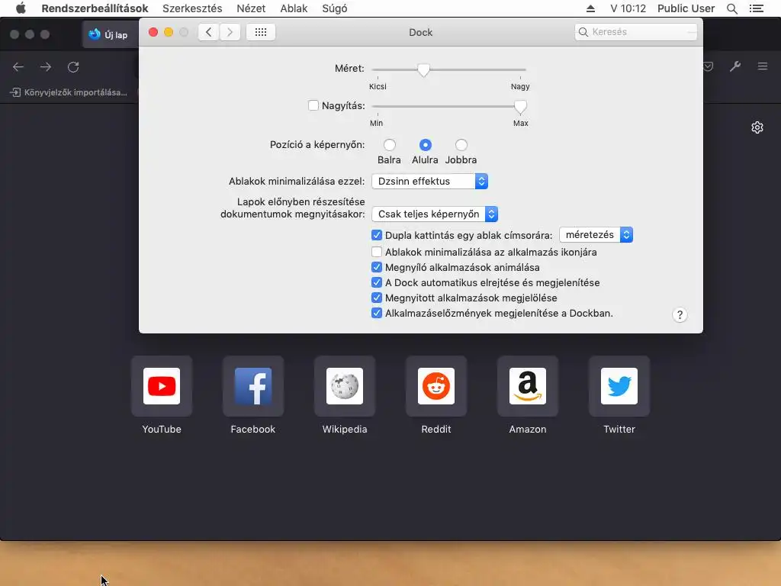Click the 'Kicsi' slider end label
The image size is (781, 586).
click(x=378, y=86)
